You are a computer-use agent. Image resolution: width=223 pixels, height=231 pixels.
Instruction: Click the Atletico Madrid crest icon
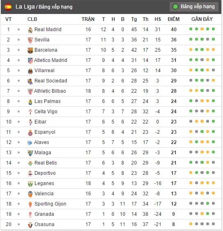click(30, 61)
